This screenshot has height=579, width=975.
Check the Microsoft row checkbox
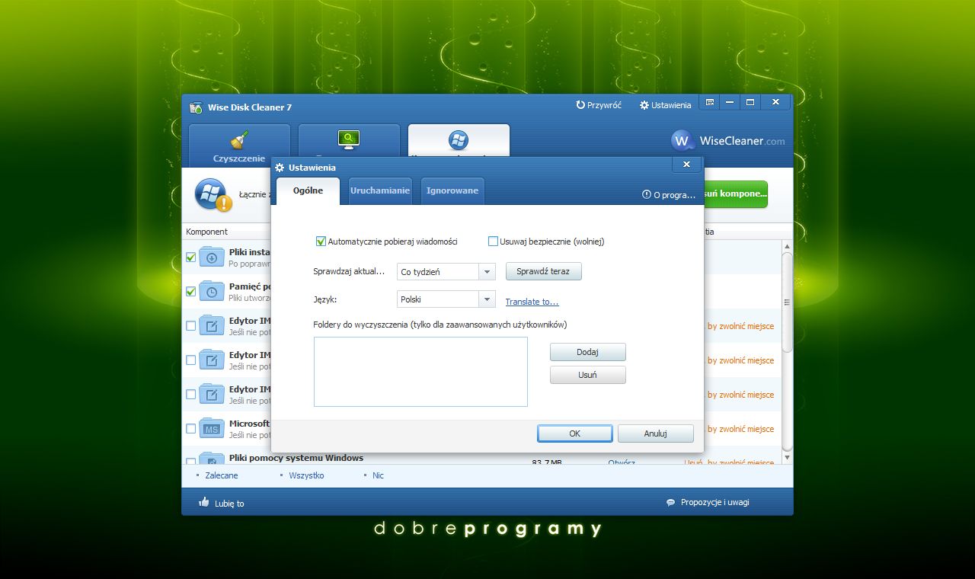190,429
